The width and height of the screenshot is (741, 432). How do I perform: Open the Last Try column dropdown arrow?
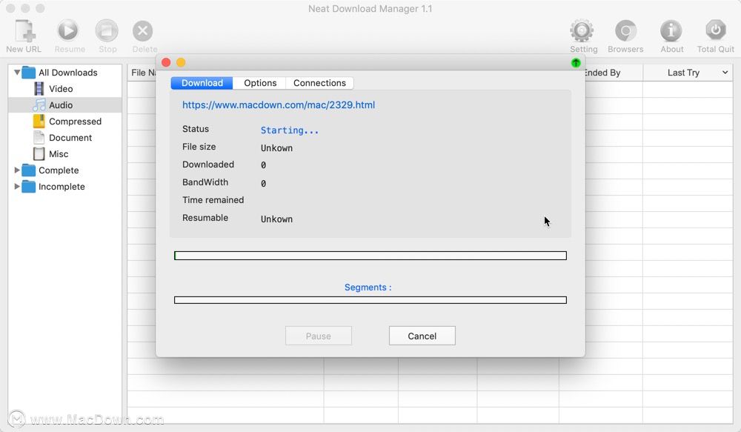[x=725, y=73]
